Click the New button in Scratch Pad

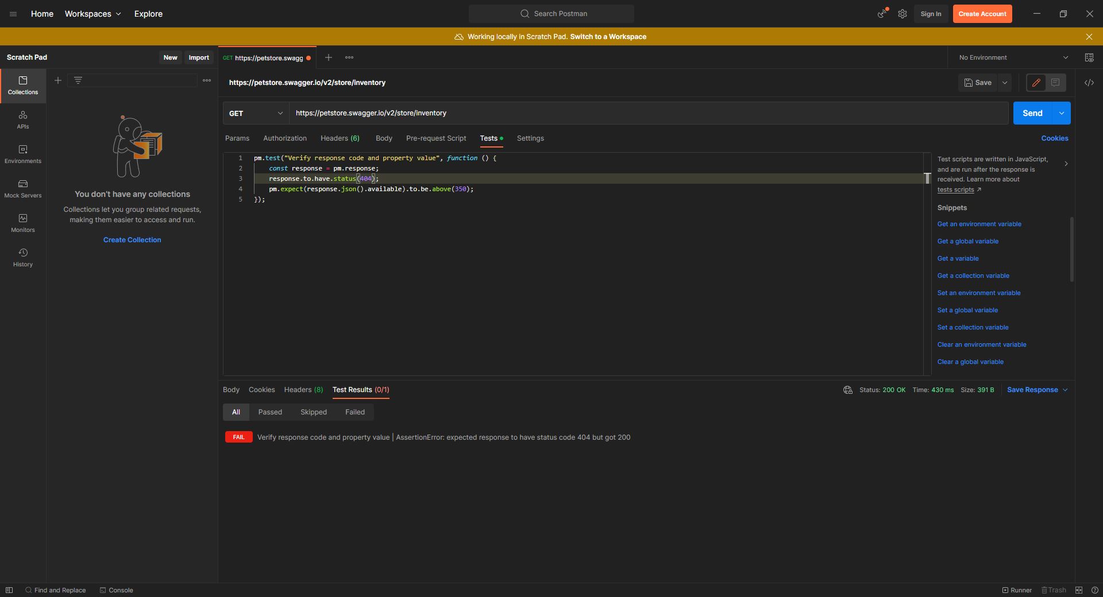tap(170, 57)
